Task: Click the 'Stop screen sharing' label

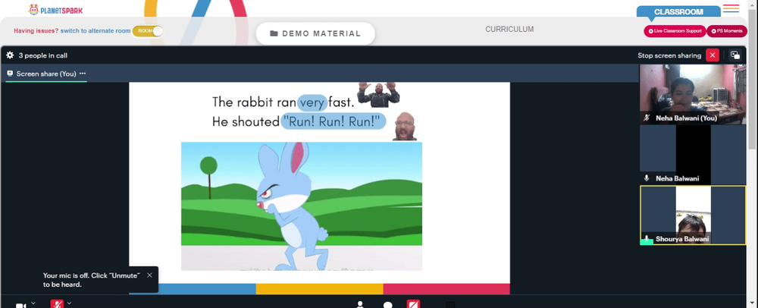Action: (x=669, y=55)
